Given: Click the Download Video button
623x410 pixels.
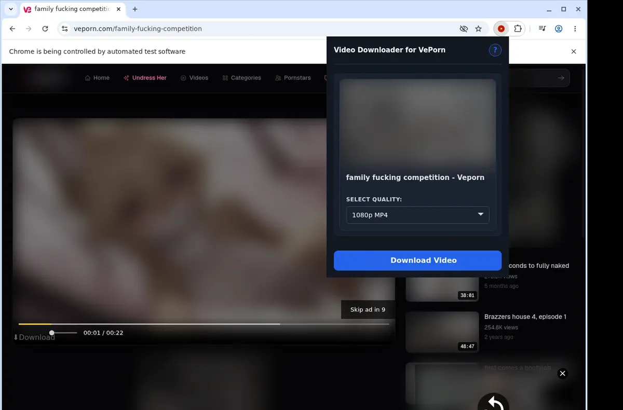Looking at the screenshot, I should 417,261.
